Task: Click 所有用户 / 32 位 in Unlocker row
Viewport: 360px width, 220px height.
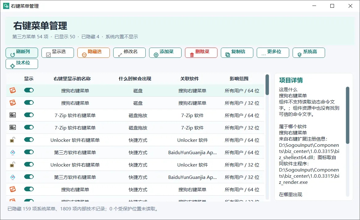Action: (242, 165)
